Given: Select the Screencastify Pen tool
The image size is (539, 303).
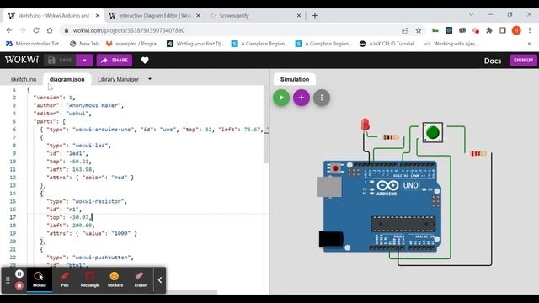Looking at the screenshot, I should [65, 279].
